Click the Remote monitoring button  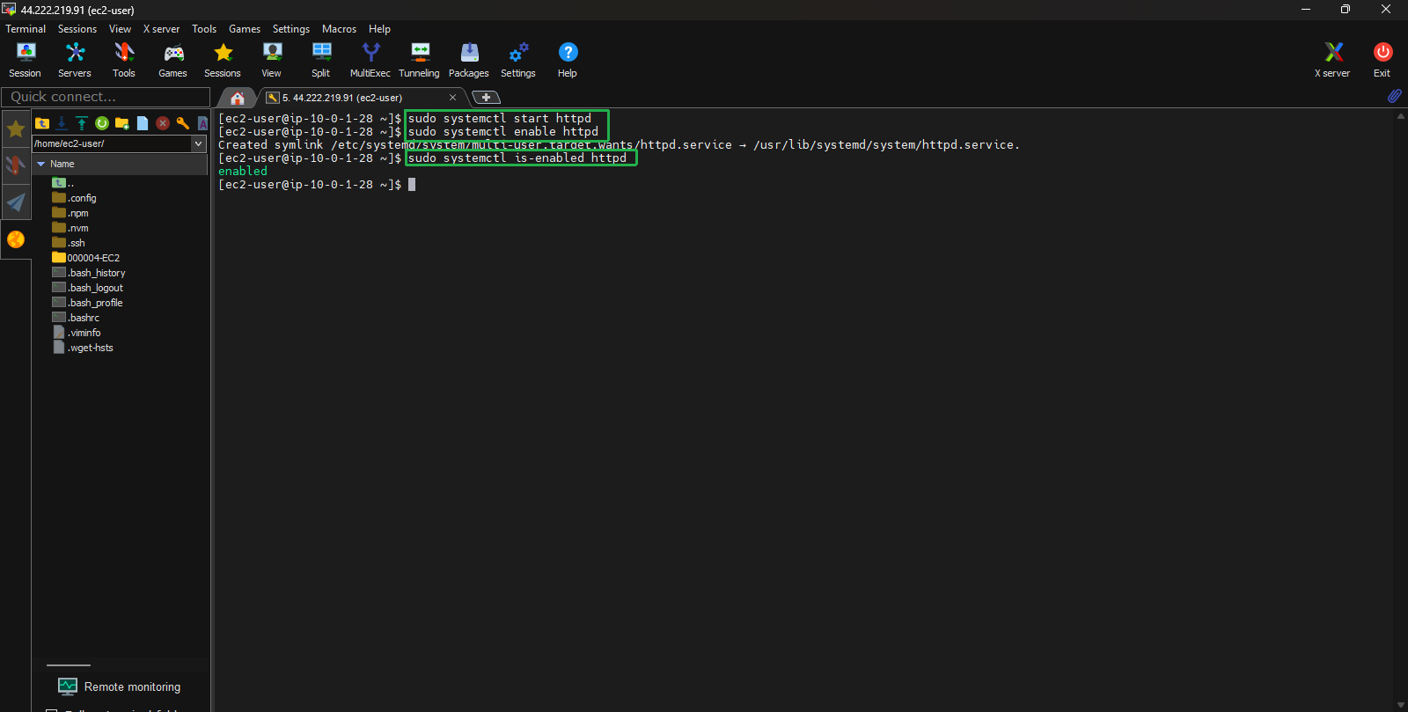pyautogui.click(x=120, y=686)
